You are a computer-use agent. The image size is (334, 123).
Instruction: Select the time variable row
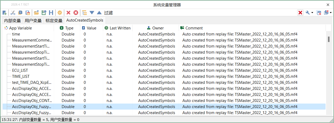pos(164,34)
